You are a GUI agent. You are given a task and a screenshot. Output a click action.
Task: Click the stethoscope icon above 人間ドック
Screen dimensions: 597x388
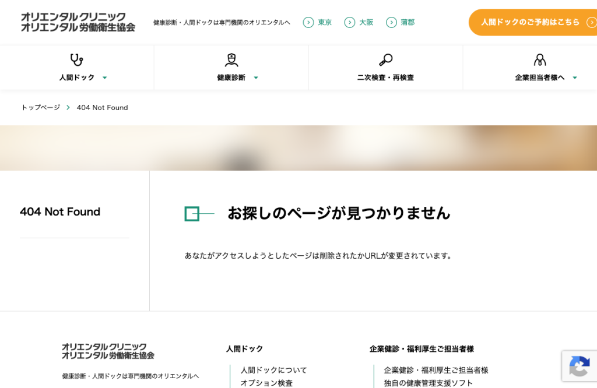(x=76, y=60)
